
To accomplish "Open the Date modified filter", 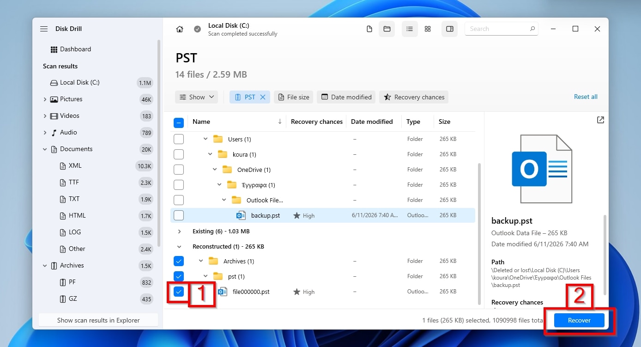I will pos(346,97).
